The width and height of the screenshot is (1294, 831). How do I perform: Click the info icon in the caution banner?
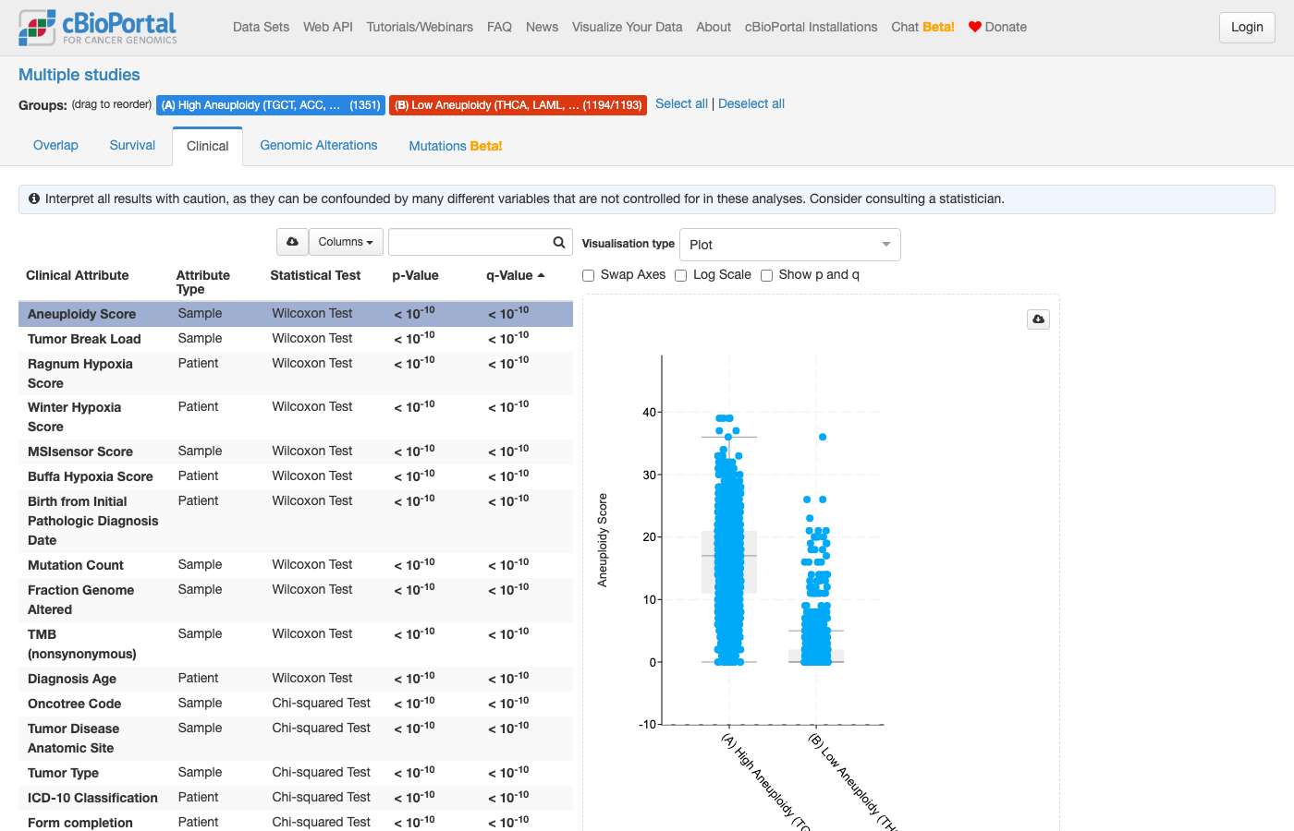(34, 199)
